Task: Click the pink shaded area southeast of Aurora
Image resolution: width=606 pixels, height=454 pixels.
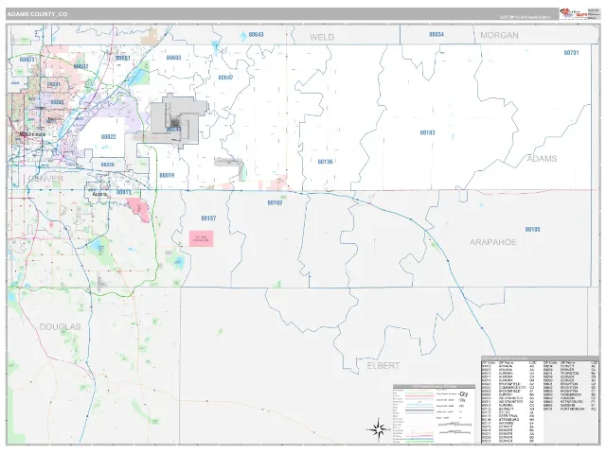Action: coord(138,210)
